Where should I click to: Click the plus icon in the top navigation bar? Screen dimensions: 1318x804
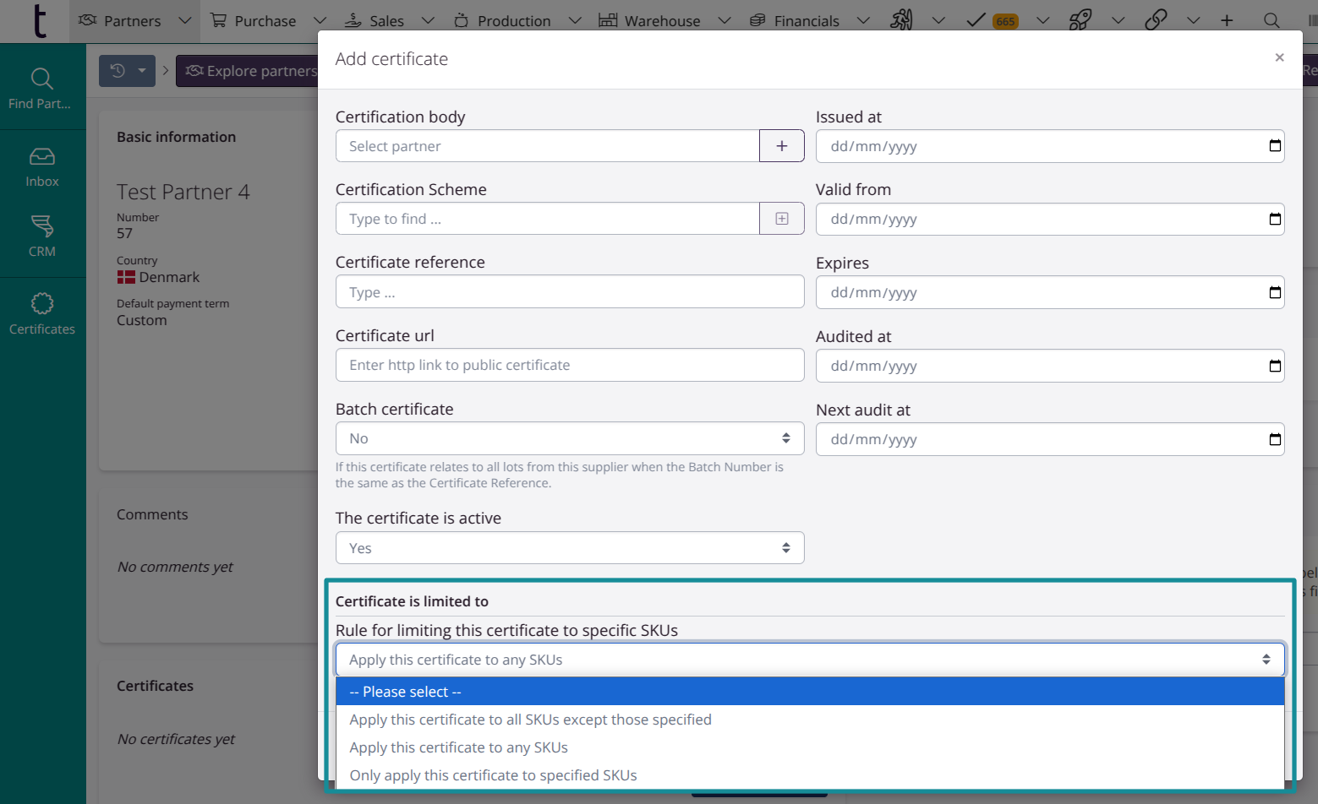1226,19
